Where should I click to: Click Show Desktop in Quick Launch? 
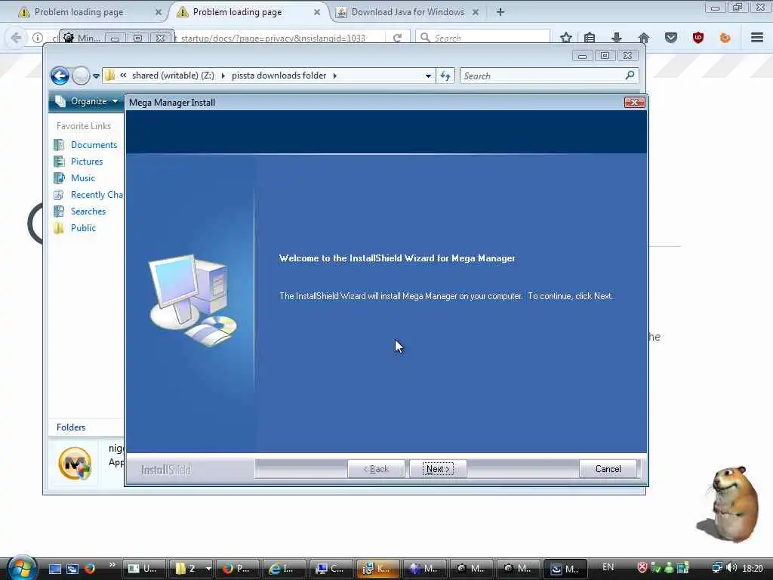click(x=54, y=569)
